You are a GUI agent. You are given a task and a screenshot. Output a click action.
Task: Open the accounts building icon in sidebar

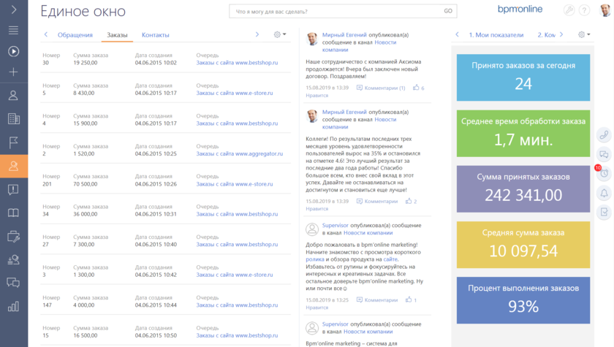pyautogui.click(x=13, y=119)
